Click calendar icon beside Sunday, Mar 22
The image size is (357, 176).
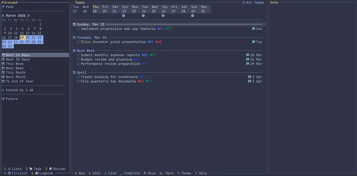tap(74, 24)
